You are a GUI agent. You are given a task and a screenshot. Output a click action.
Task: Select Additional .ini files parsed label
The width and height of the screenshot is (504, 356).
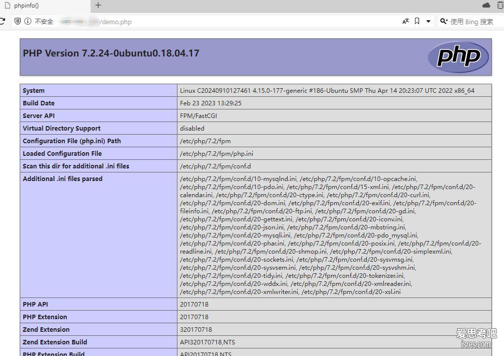click(x=62, y=179)
